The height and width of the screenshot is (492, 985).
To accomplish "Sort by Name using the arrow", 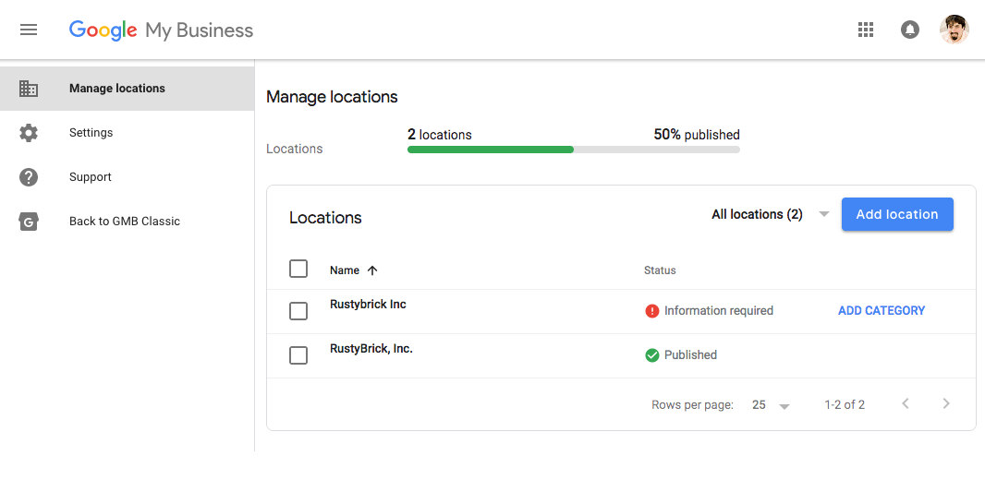I will (x=372, y=270).
